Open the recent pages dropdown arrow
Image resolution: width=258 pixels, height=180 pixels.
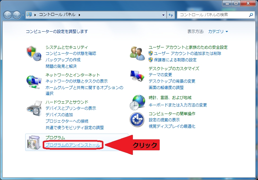tap(23, 15)
